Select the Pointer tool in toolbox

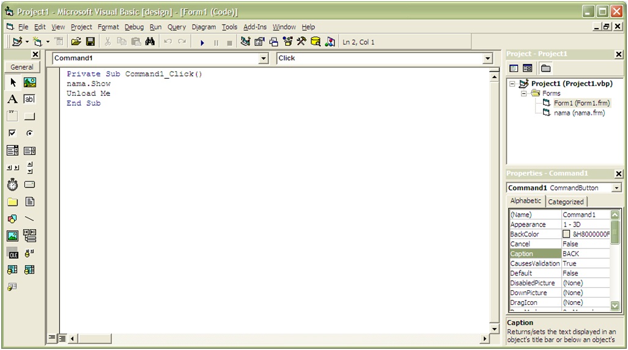(12, 82)
